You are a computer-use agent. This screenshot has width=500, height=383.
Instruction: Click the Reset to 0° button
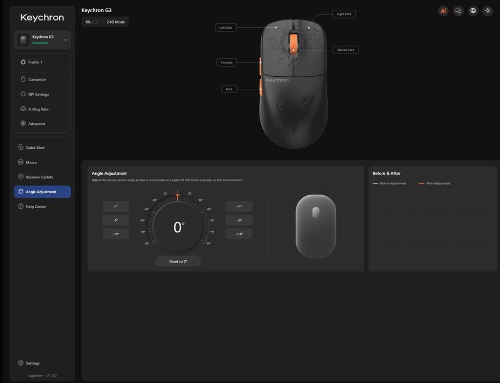tap(178, 262)
